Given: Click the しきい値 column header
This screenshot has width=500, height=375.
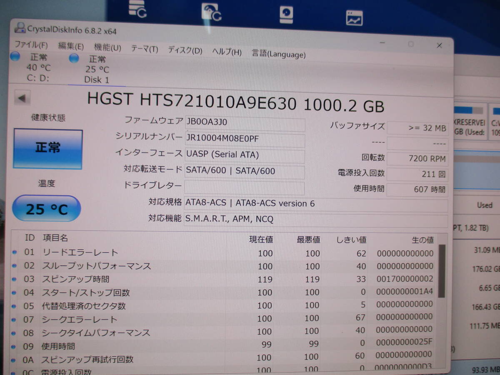Looking at the screenshot, I should coord(351,240).
